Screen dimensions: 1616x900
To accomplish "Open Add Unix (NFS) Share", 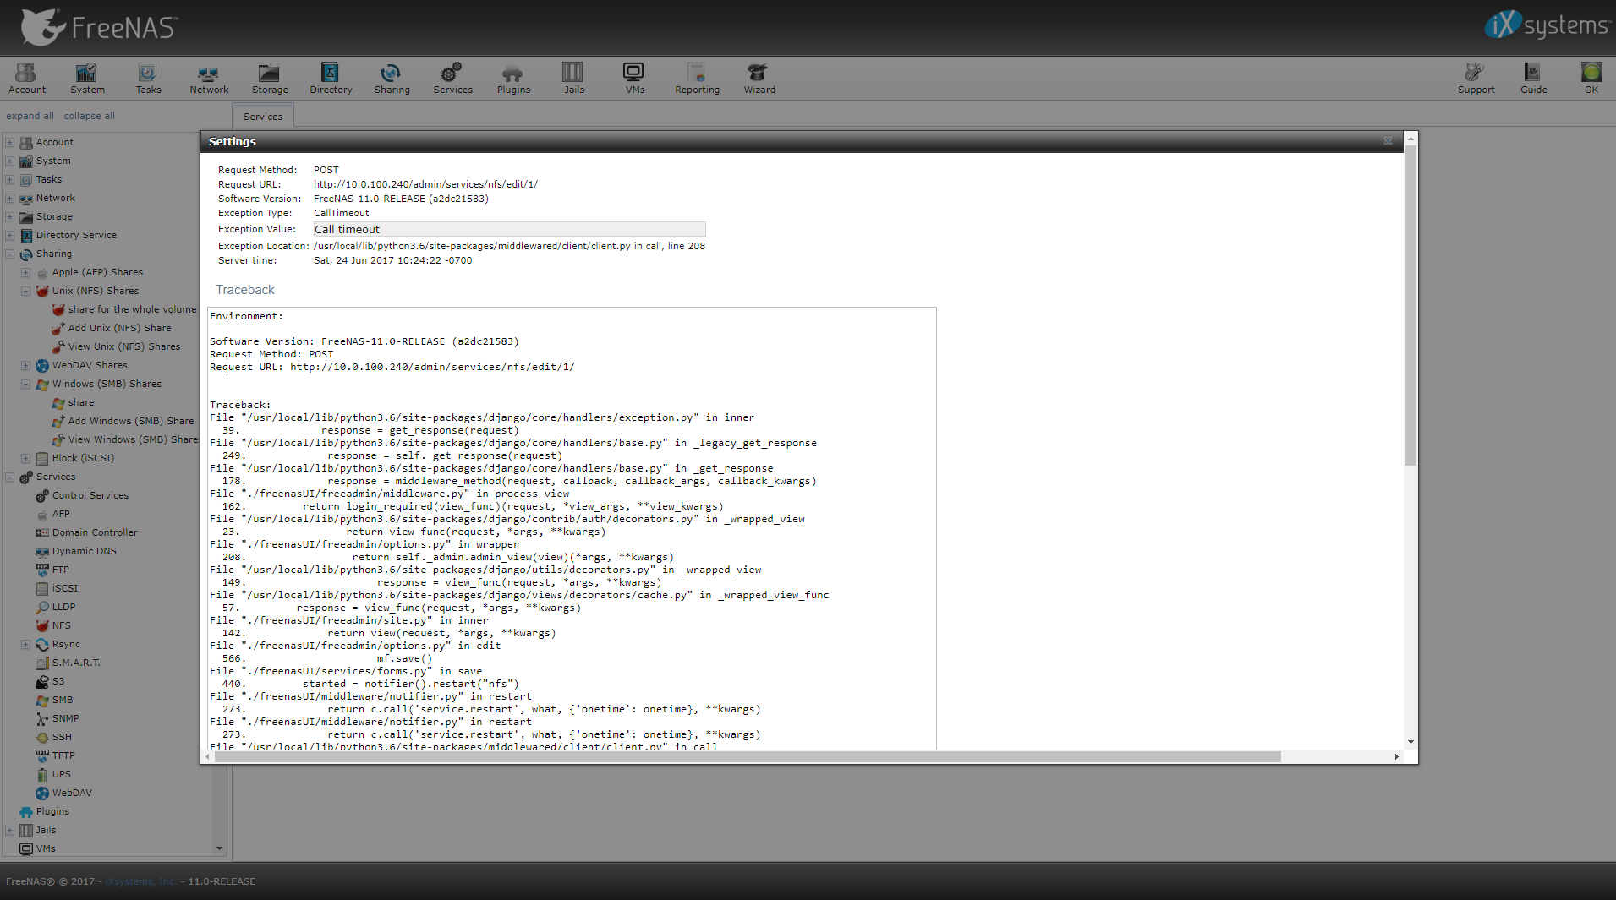I will tap(119, 328).
